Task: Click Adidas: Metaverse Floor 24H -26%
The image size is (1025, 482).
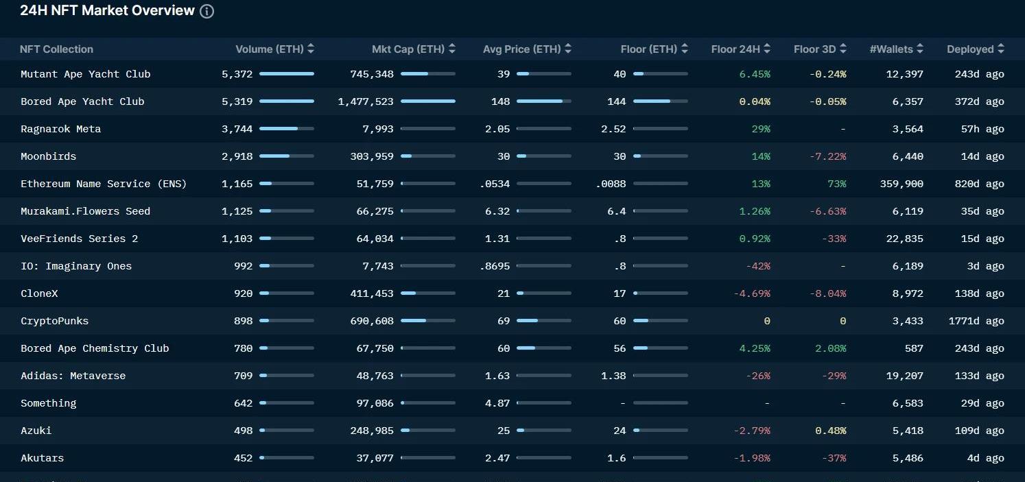Action: tap(758, 376)
